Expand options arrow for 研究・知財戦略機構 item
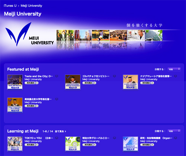 point(153,145)
